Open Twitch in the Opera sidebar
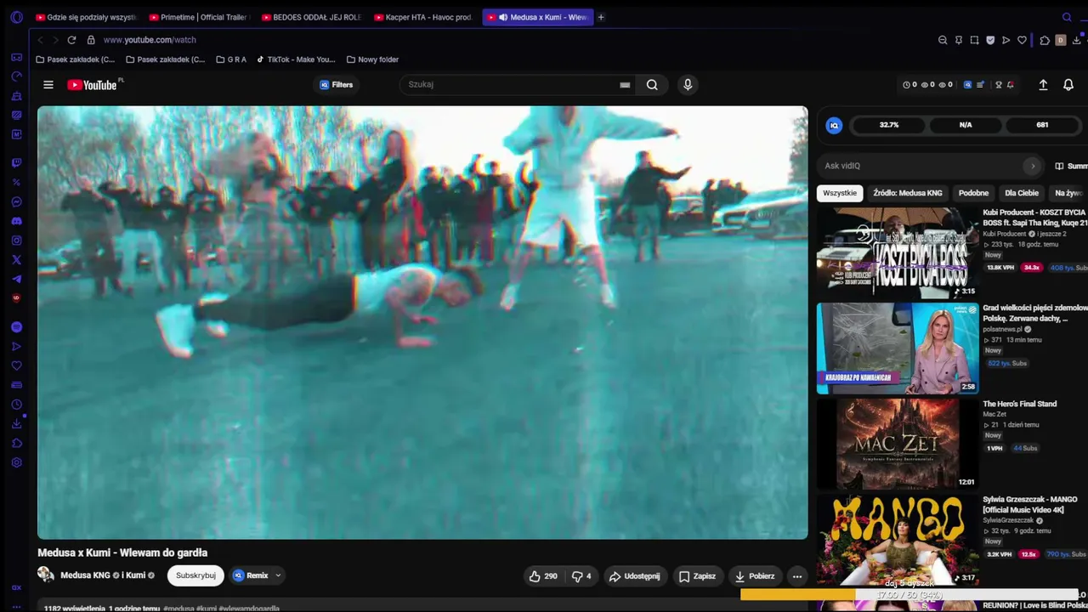Viewport: 1088px width, 612px height. 16,162
